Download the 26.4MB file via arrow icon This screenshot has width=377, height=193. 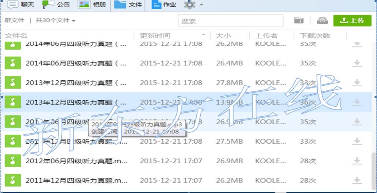click(357, 63)
